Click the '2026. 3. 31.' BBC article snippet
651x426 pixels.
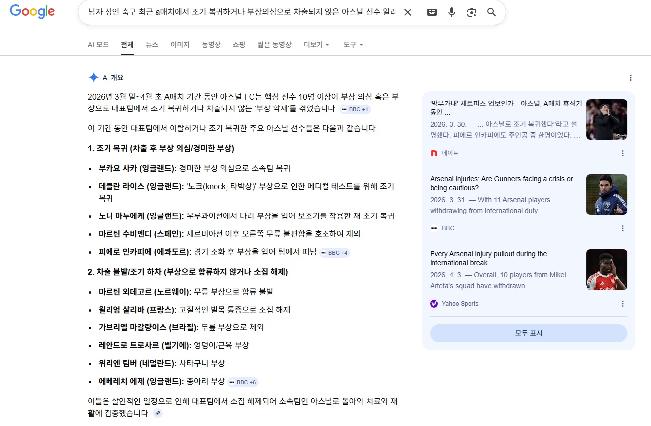(490, 205)
